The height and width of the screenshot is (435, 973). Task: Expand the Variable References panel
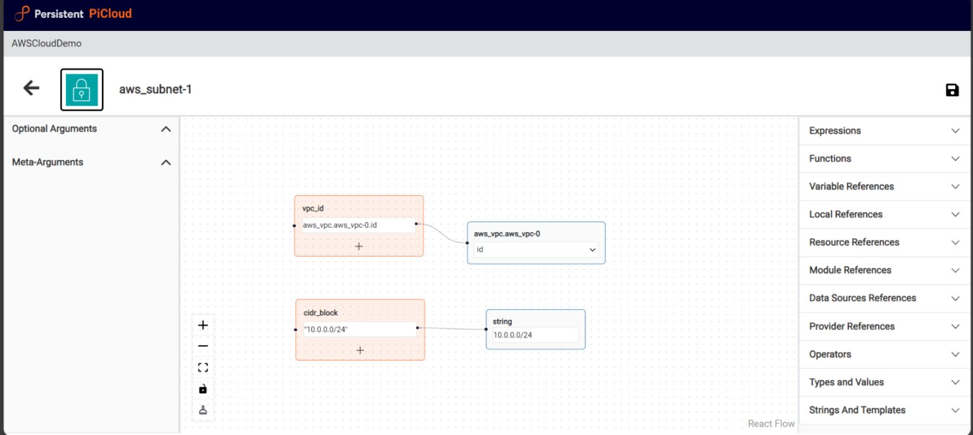pyautogui.click(x=884, y=186)
